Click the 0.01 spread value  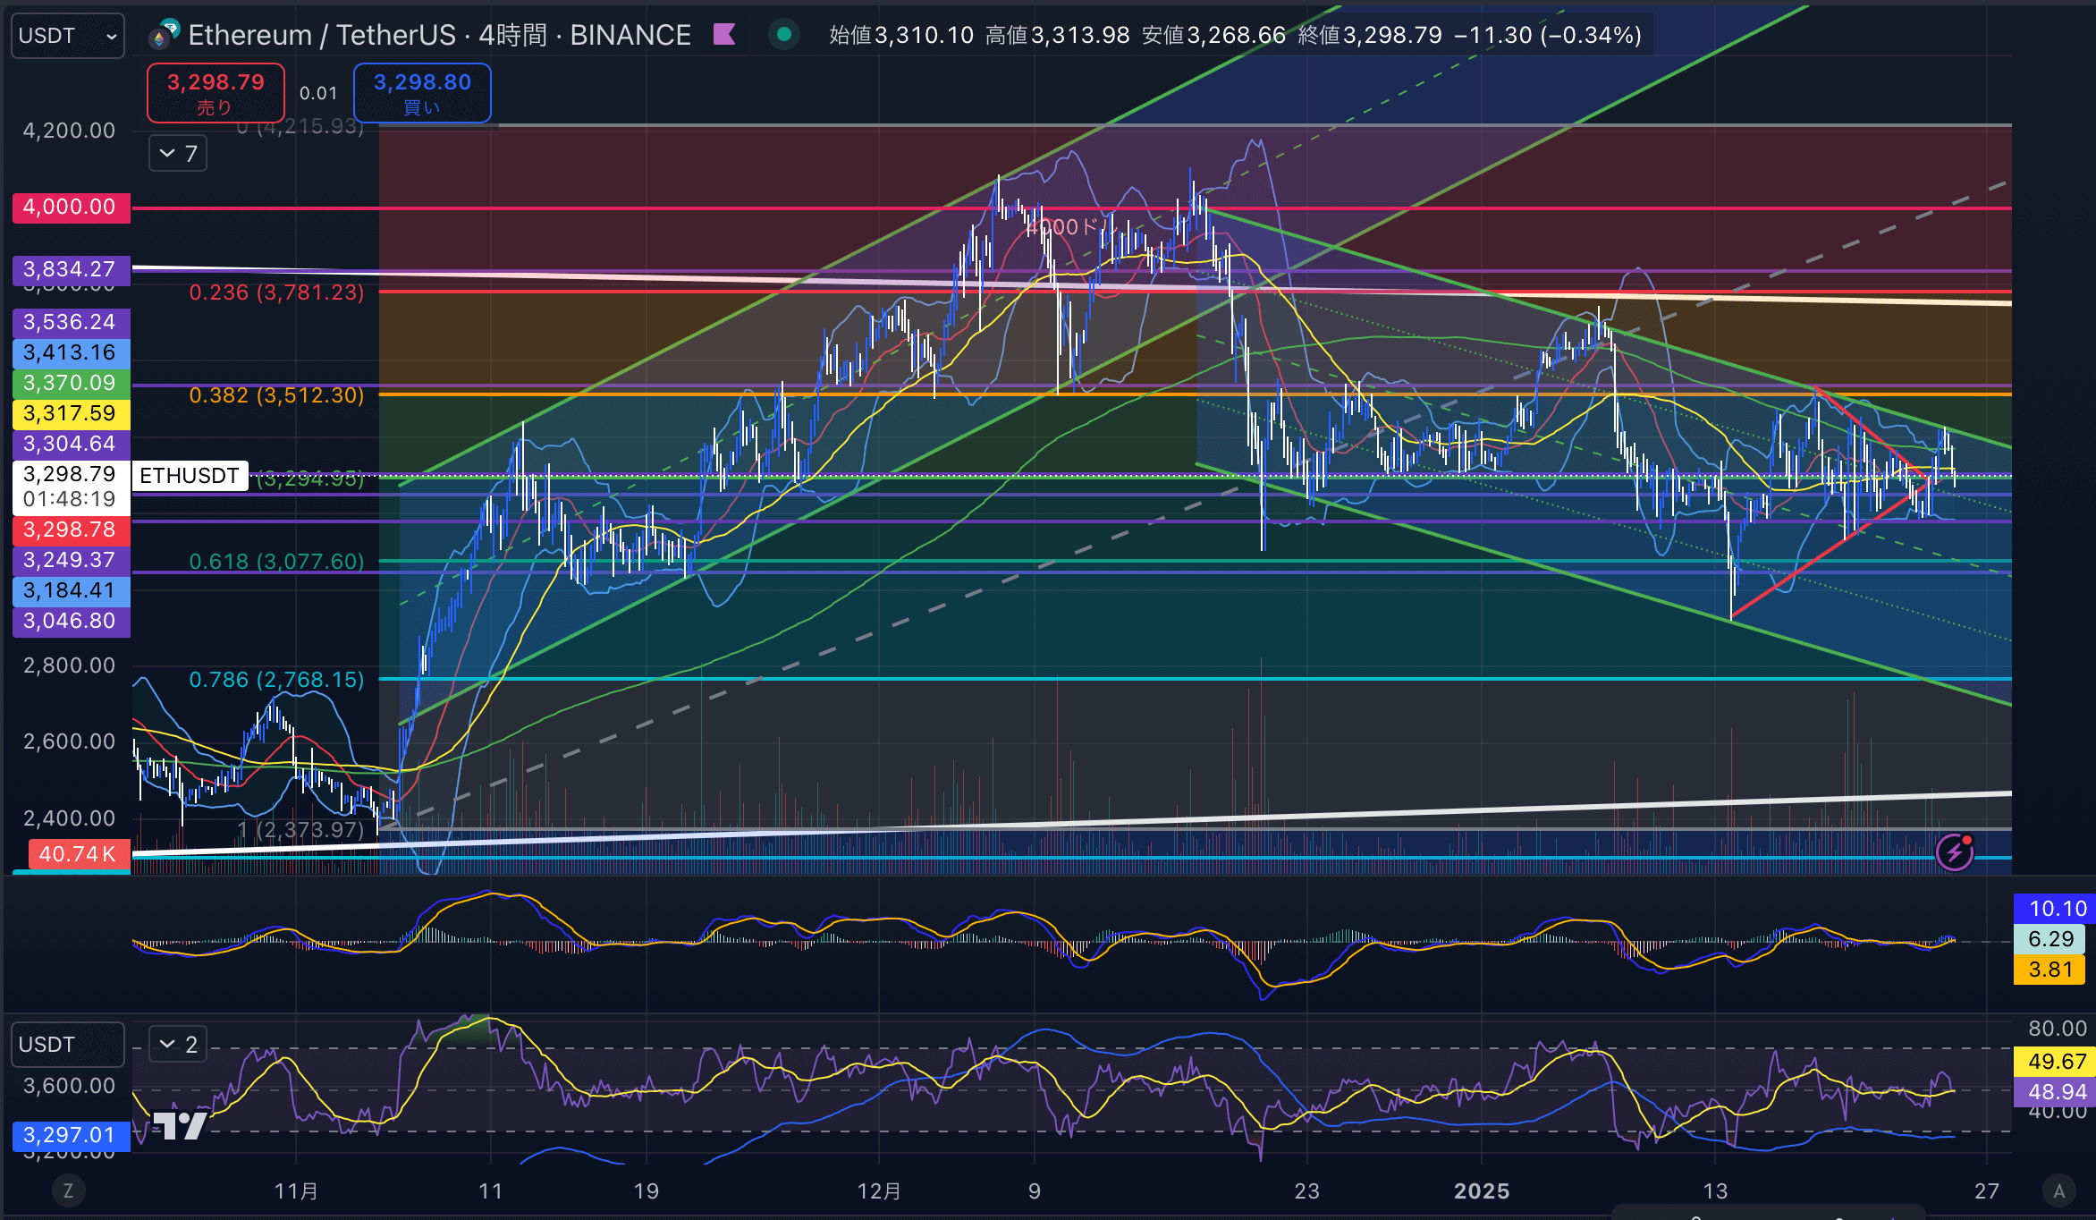tap(318, 93)
